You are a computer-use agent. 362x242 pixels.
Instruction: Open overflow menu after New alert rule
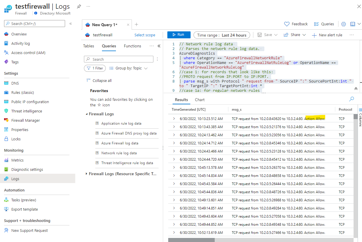point(352,35)
